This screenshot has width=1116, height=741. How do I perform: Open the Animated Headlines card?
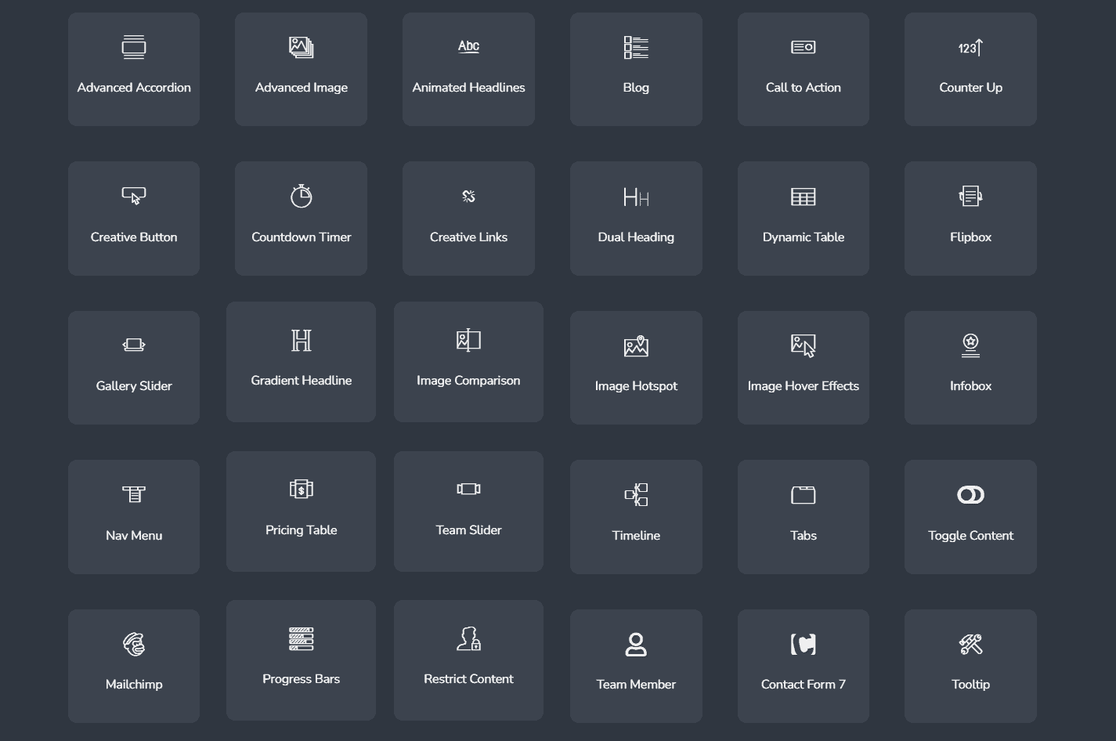pyautogui.click(x=468, y=69)
